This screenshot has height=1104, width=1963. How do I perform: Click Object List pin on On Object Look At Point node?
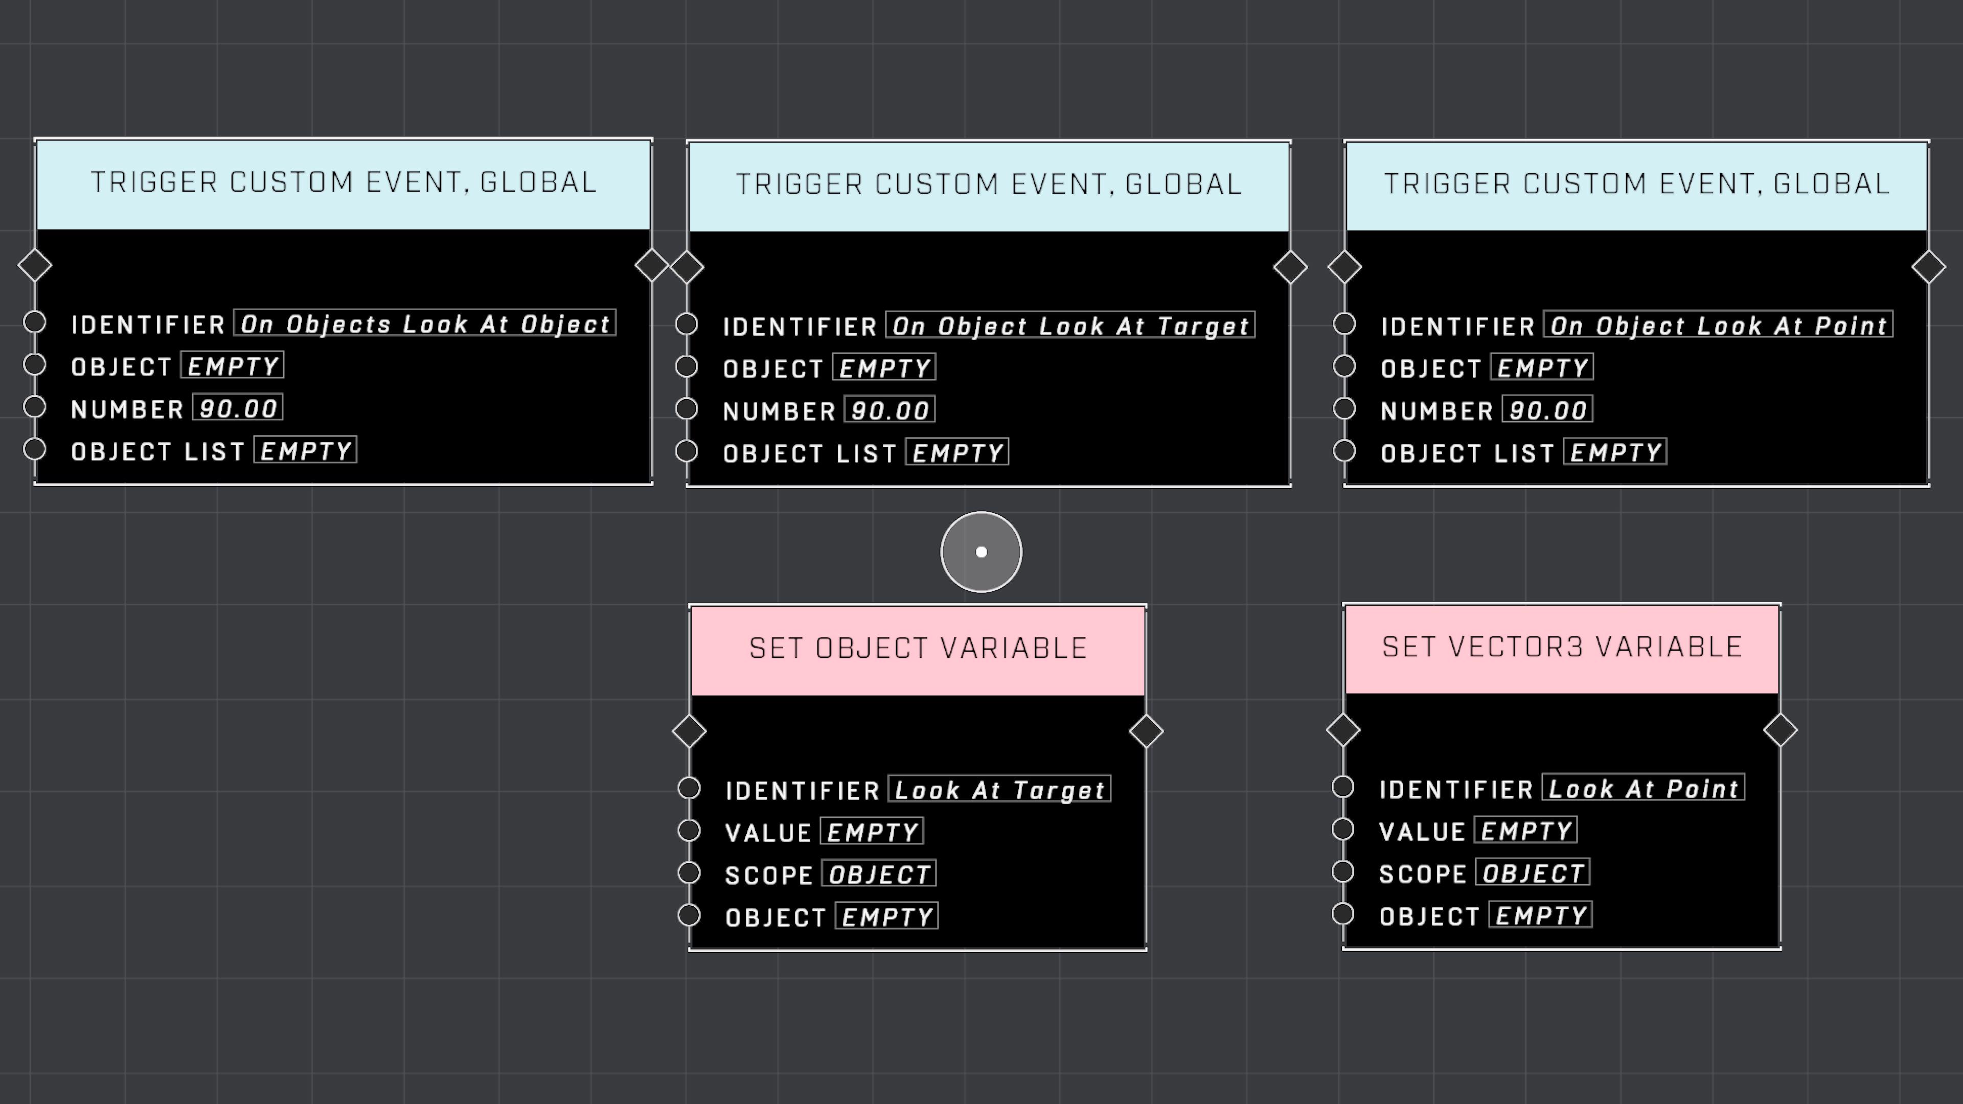[x=1344, y=451]
